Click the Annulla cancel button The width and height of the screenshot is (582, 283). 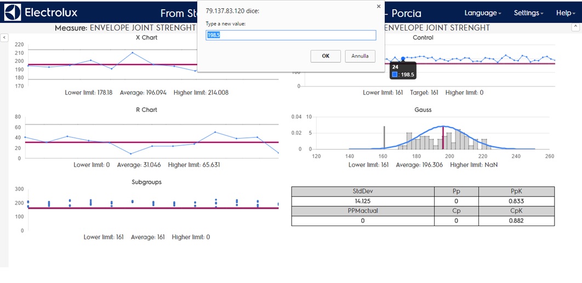360,56
